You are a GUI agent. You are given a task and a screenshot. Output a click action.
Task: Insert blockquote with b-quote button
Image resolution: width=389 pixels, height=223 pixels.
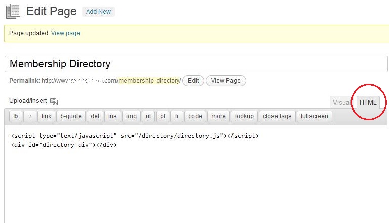click(x=71, y=116)
